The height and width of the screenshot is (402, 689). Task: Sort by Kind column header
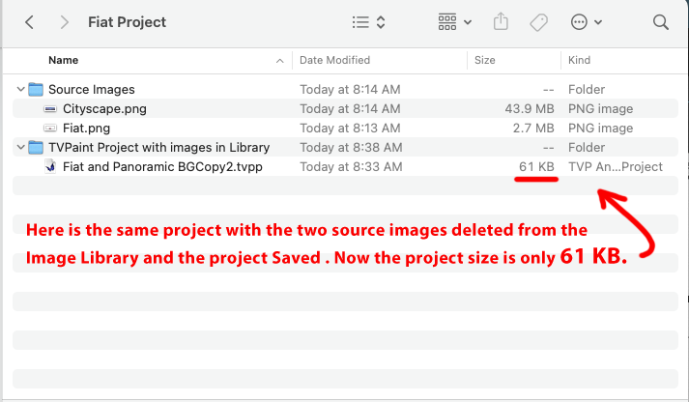[579, 60]
